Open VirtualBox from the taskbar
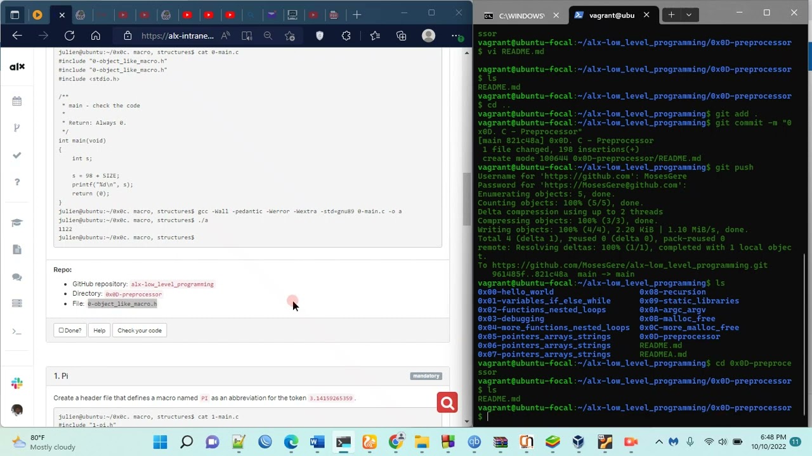Image resolution: width=812 pixels, height=456 pixels. (x=579, y=442)
